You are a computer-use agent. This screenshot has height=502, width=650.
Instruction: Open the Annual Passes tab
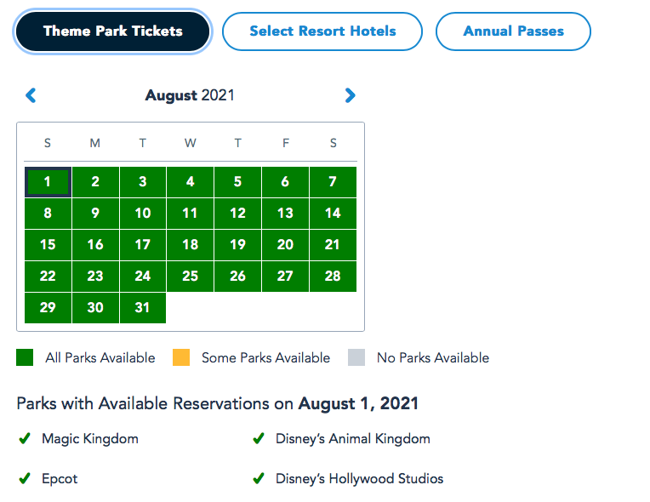pyautogui.click(x=513, y=31)
